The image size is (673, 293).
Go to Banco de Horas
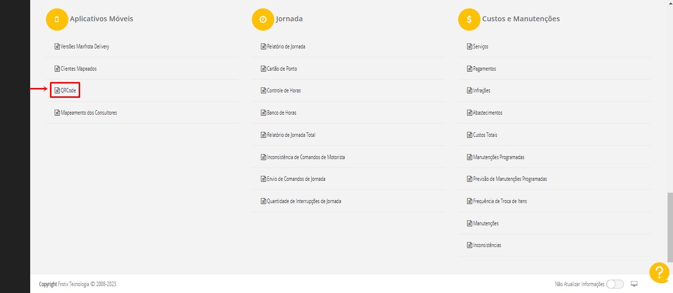pyautogui.click(x=282, y=113)
